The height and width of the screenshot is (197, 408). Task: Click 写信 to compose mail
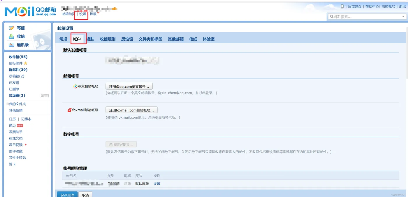tap(21, 28)
